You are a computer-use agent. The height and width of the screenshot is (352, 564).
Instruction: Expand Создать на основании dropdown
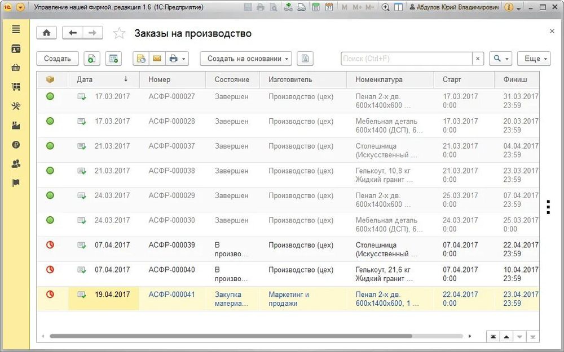(246, 59)
